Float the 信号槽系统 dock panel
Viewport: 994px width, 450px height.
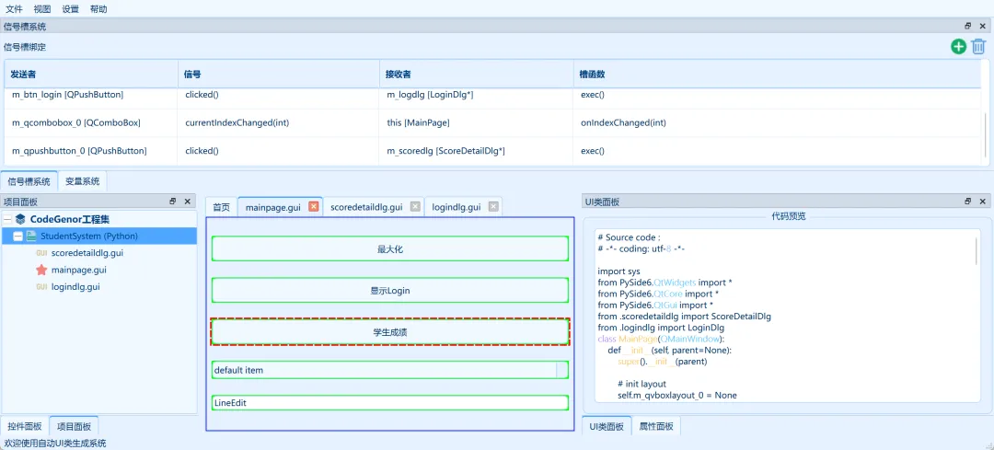[x=968, y=26]
